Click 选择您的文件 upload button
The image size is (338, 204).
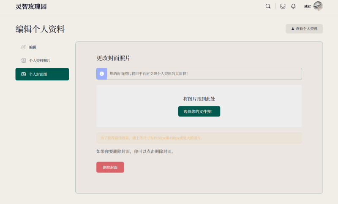199,111
